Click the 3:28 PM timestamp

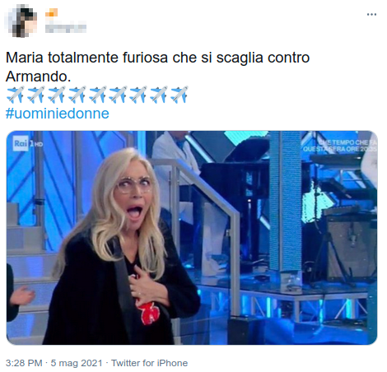coord(24,363)
